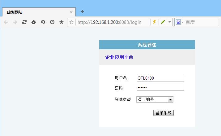Click the green plug-in icon in address bar
The width and height of the screenshot is (221, 136).
[x=163, y=22]
